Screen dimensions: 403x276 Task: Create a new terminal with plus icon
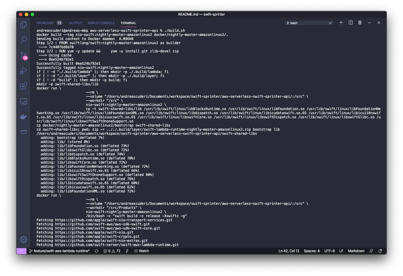tap(341, 23)
